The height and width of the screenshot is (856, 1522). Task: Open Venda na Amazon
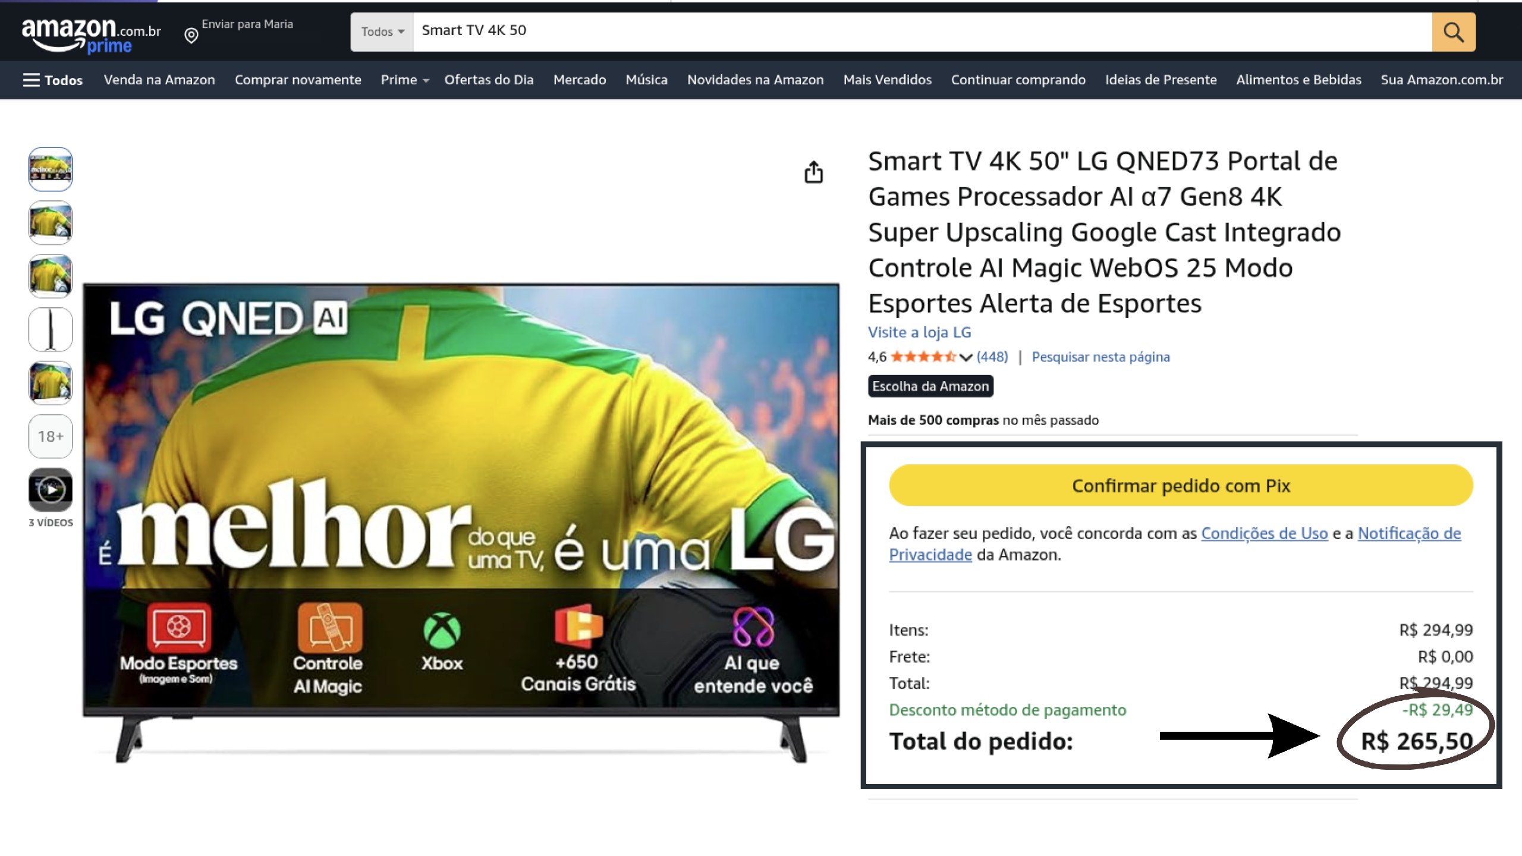(x=159, y=80)
